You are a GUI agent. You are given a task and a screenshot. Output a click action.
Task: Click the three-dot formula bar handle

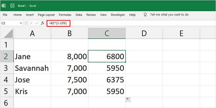point(26,23)
